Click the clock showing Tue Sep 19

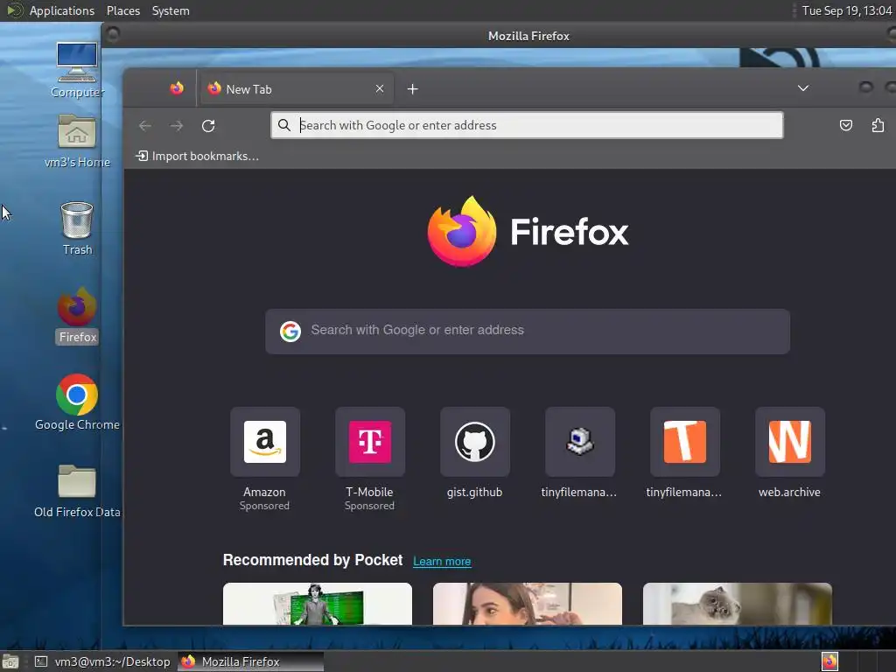[x=846, y=10]
